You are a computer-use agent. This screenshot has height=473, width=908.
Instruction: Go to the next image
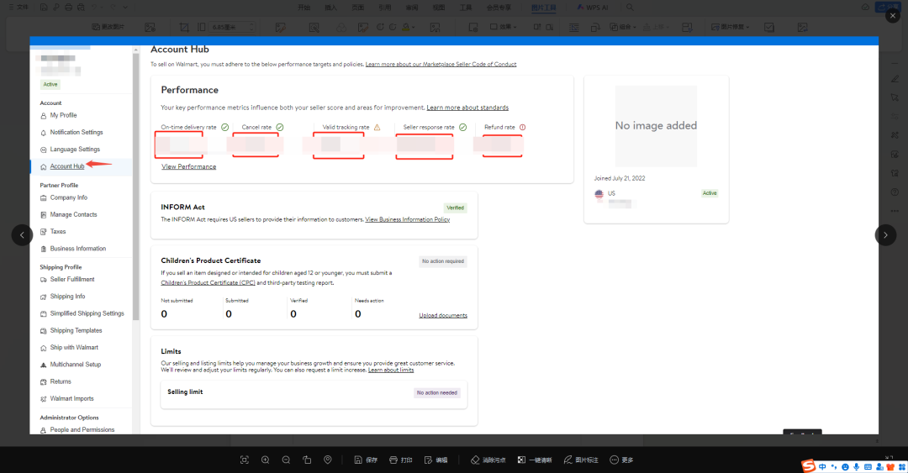(x=885, y=235)
